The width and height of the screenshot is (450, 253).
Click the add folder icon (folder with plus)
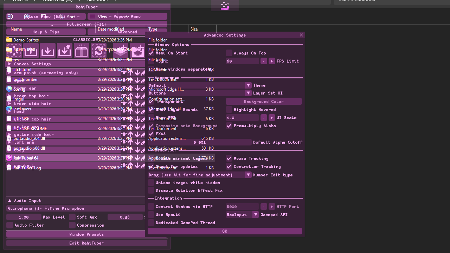click(x=138, y=51)
